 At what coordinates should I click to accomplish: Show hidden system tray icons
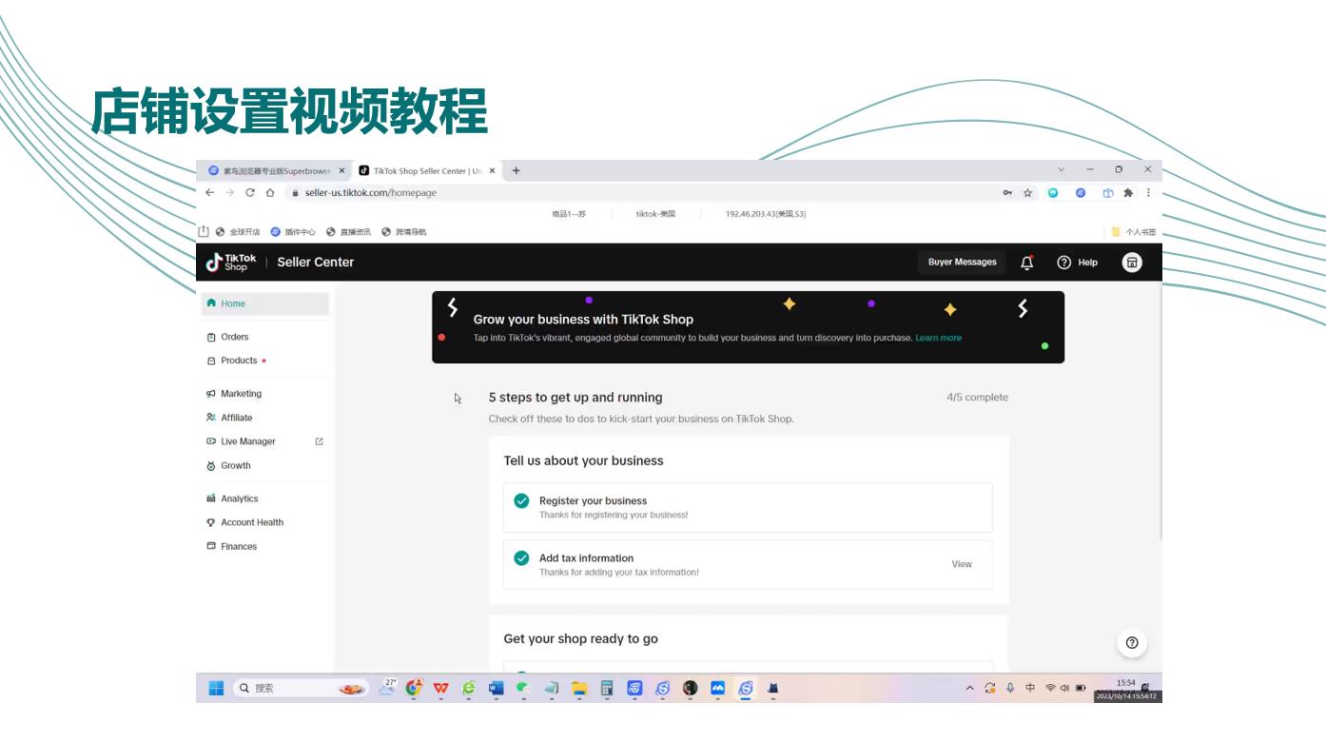click(969, 688)
